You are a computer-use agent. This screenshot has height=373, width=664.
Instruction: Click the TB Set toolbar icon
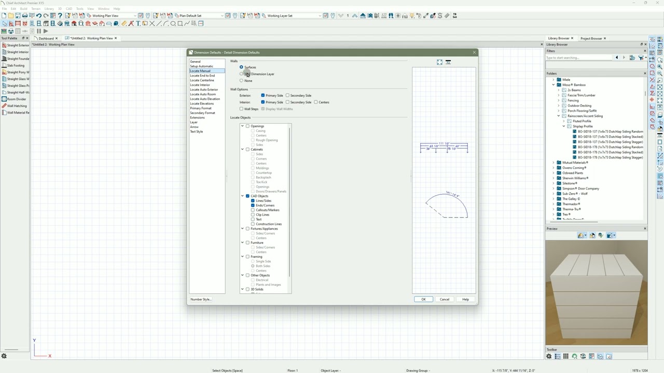[x=455, y=16]
